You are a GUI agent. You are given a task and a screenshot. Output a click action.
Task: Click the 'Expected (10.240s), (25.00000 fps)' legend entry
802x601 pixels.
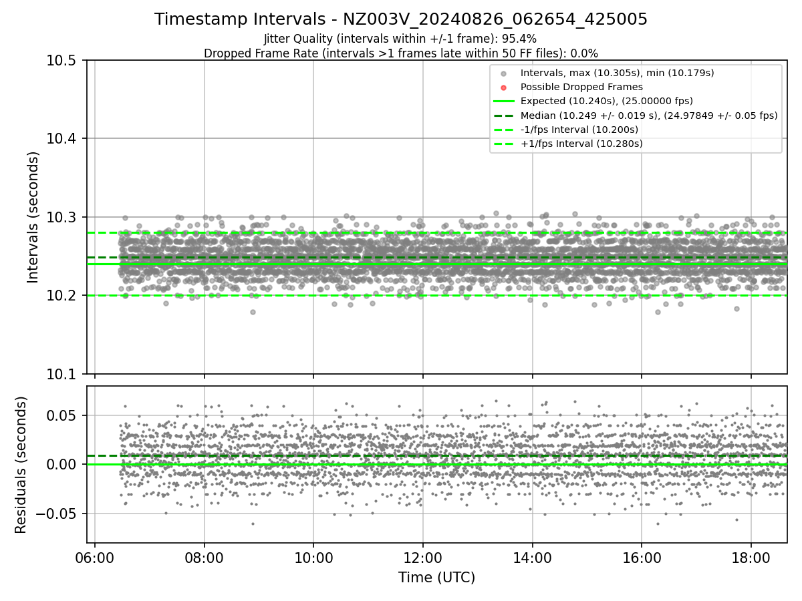click(x=606, y=101)
